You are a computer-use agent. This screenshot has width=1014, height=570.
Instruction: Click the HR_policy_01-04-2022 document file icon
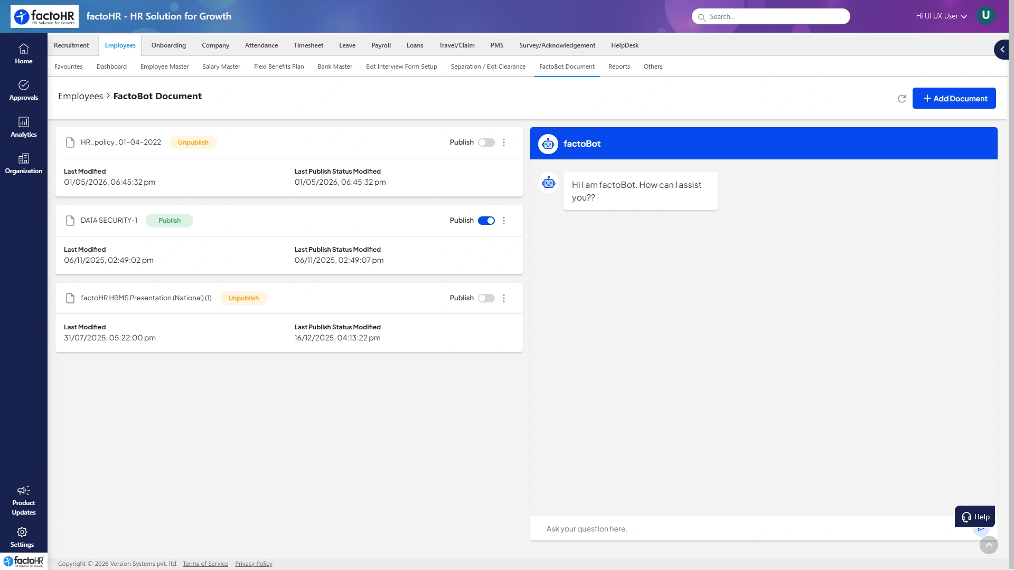pyautogui.click(x=70, y=142)
